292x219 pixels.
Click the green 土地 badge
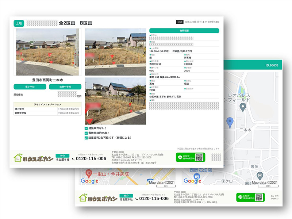click(19, 23)
